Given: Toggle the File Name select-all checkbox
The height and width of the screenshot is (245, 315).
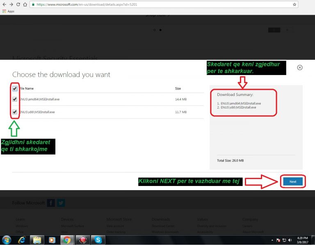Looking at the screenshot, I should pyautogui.click(x=15, y=88).
